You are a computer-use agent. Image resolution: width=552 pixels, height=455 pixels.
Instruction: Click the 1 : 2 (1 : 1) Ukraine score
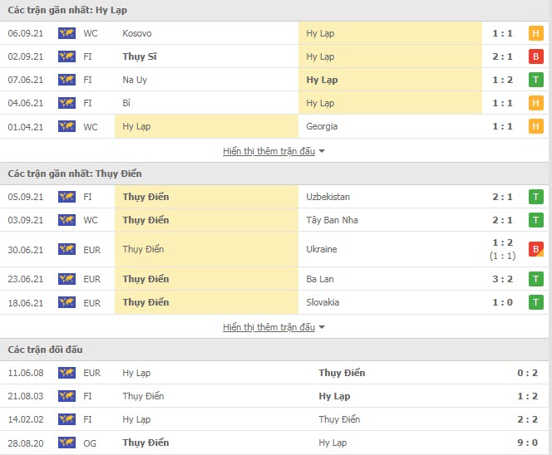(502, 249)
